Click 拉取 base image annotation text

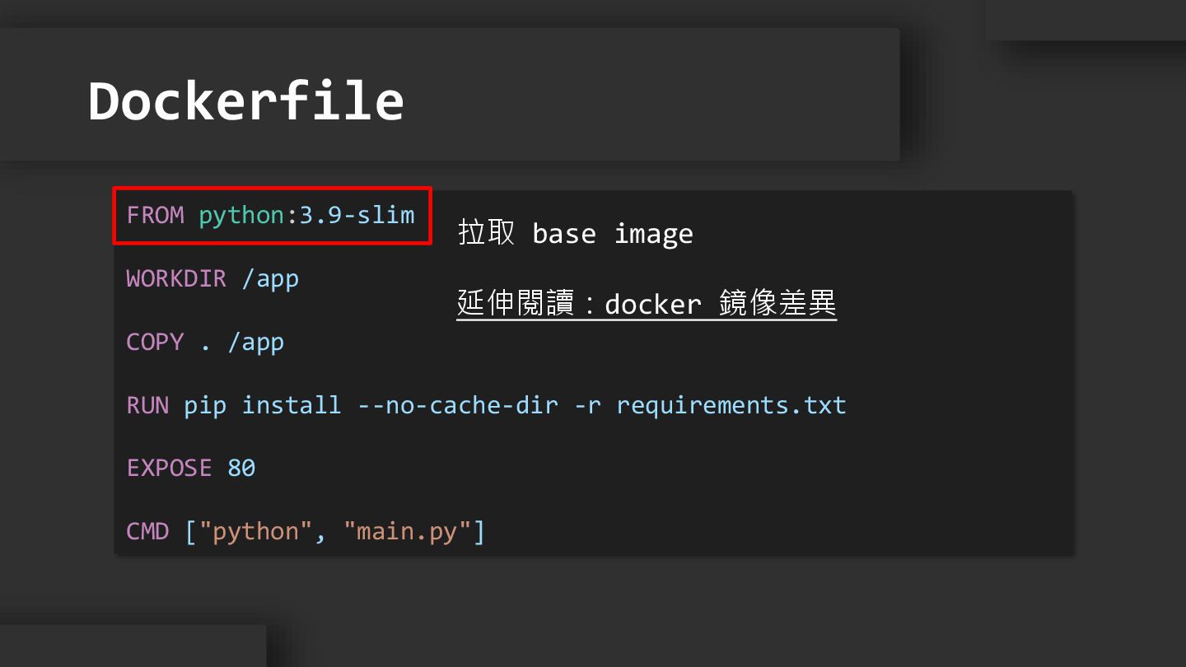[575, 234]
